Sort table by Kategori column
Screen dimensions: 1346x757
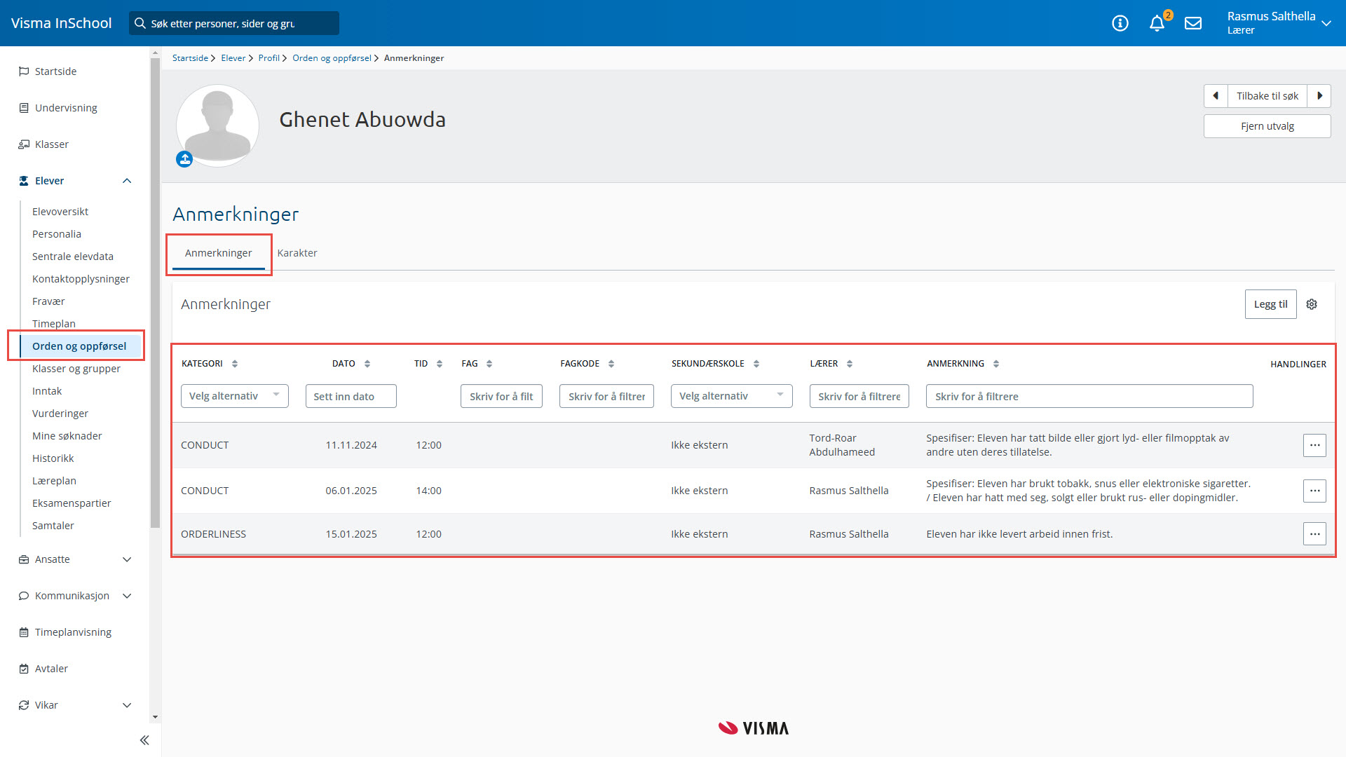pos(235,364)
